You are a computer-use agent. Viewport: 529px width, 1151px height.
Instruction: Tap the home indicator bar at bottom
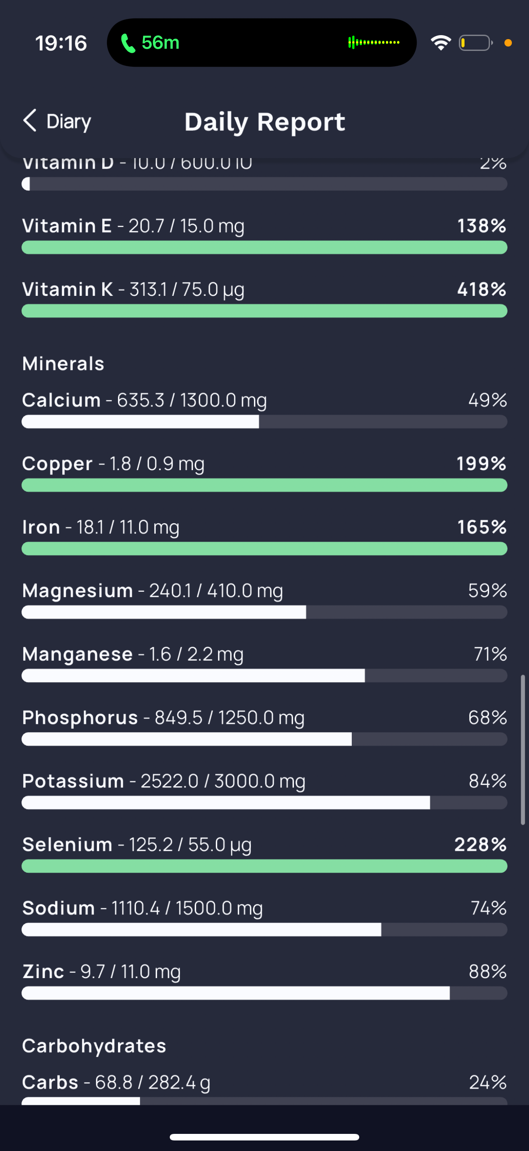click(264, 1137)
